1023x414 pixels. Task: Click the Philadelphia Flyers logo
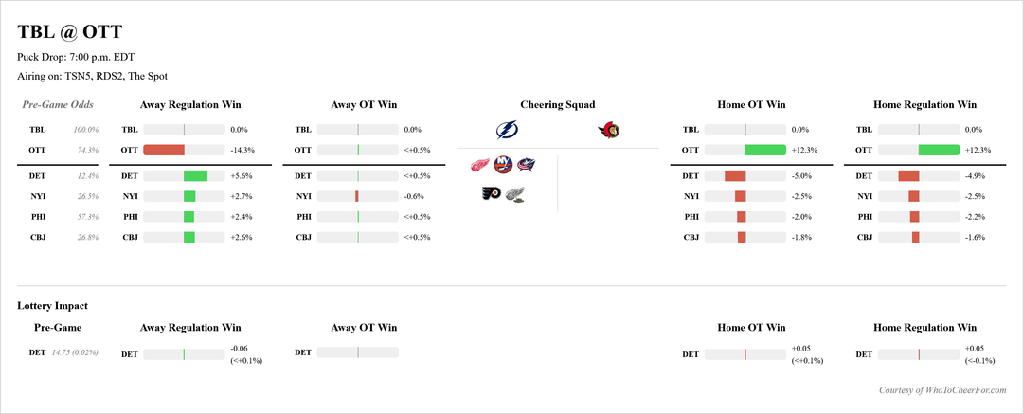point(492,194)
